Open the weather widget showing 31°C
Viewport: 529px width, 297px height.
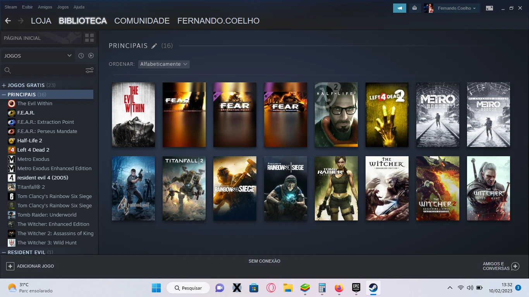click(x=30, y=288)
